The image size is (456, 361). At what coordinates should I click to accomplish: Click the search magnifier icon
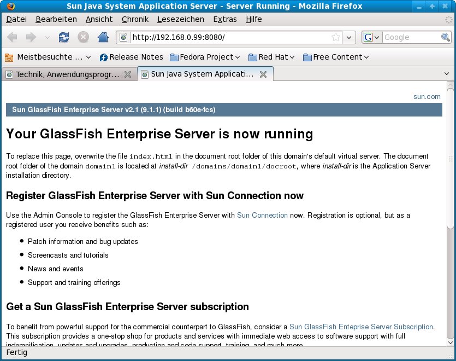446,37
